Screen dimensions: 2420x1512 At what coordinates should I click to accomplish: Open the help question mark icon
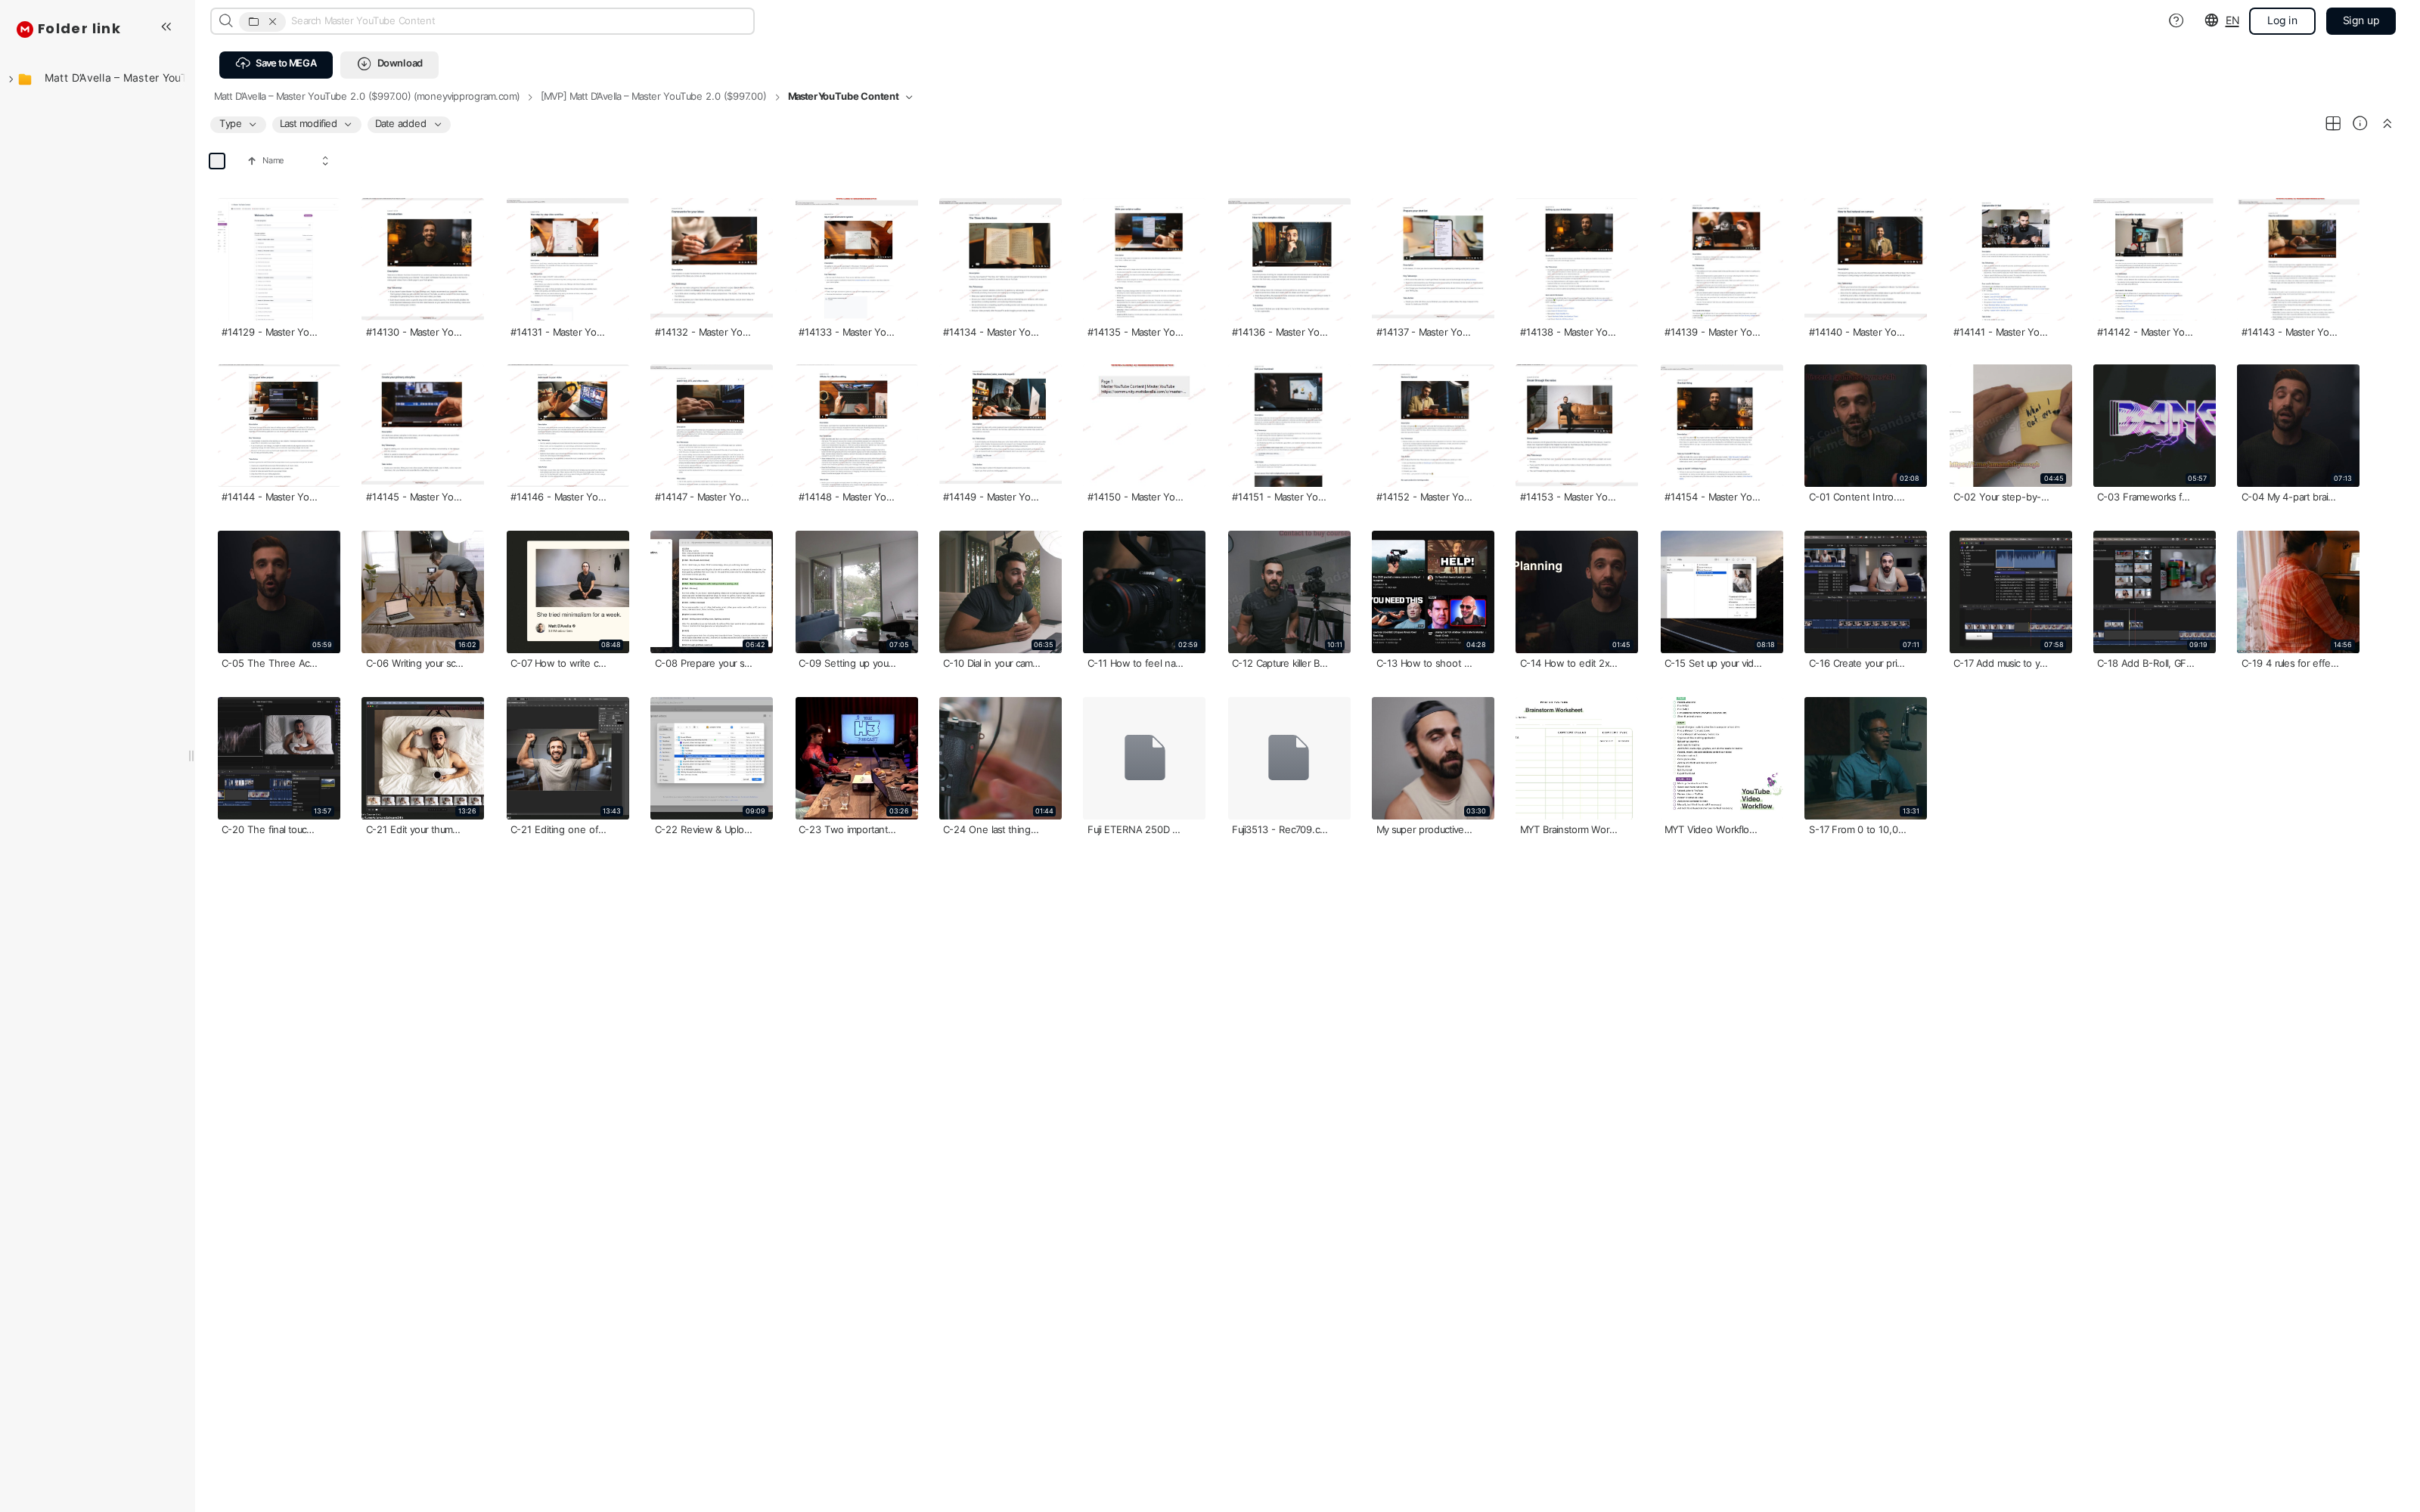[x=2175, y=21]
